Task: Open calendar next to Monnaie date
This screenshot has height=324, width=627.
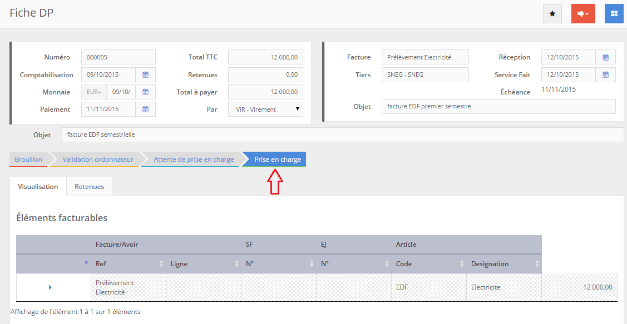Action: pos(145,92)
